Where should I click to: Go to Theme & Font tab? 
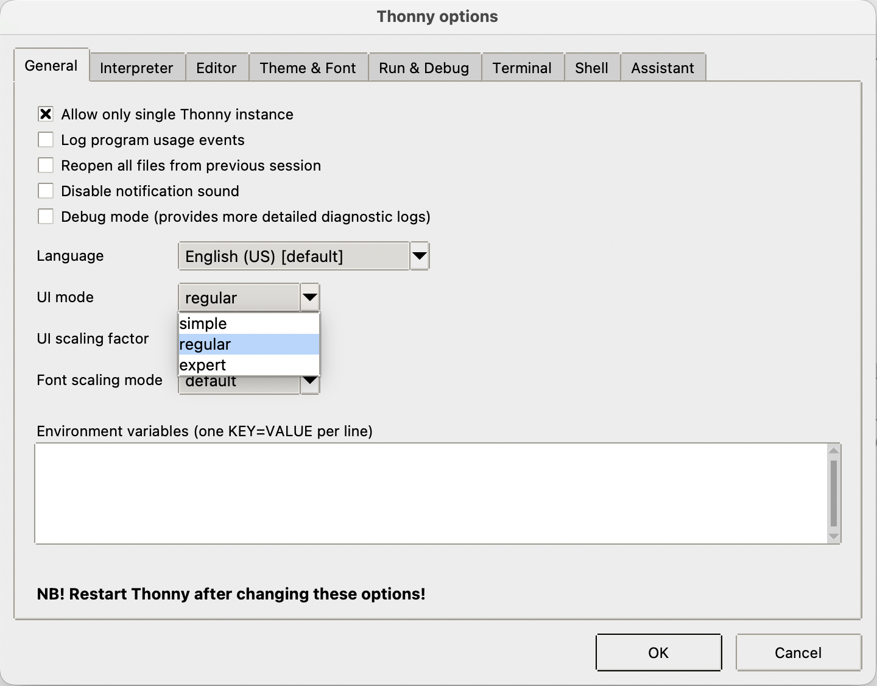(x=308, y=68)
